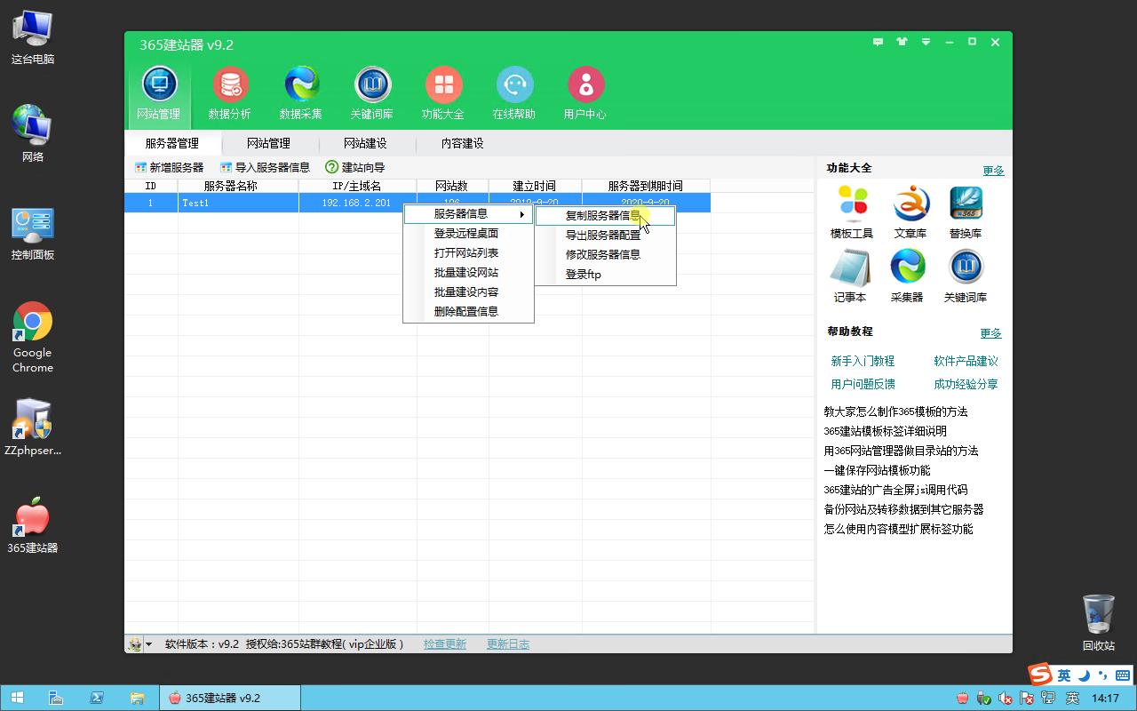This screenshot has height=711, width=1137.
Task: Open the 用户问题反馈 link
Action: (863, 384)
